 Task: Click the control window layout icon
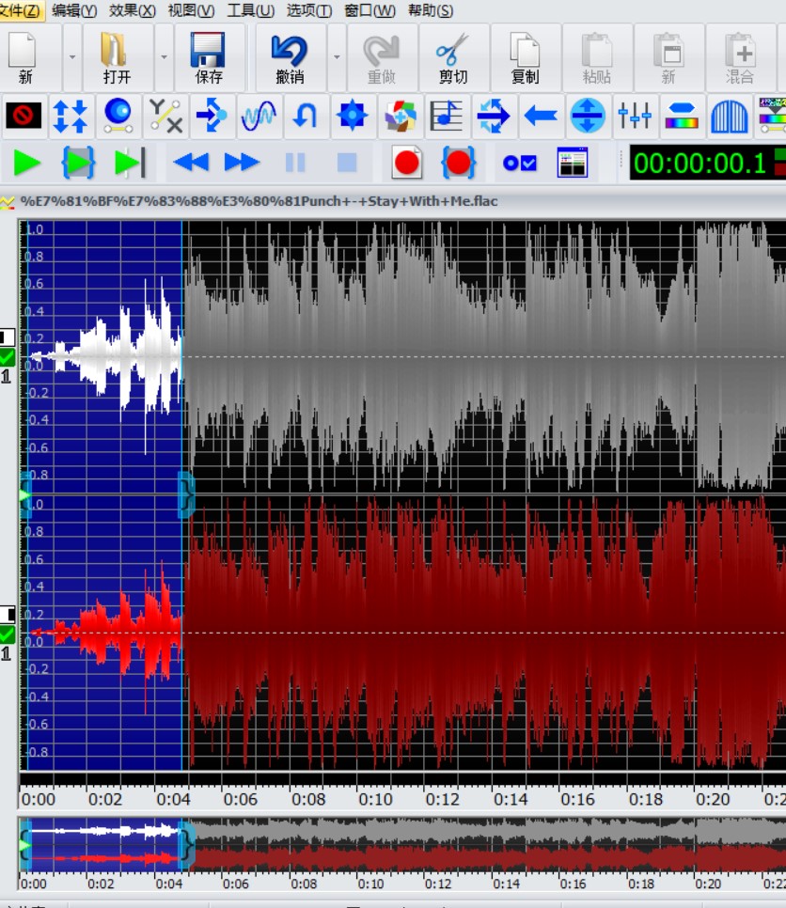tap(573, 163)
